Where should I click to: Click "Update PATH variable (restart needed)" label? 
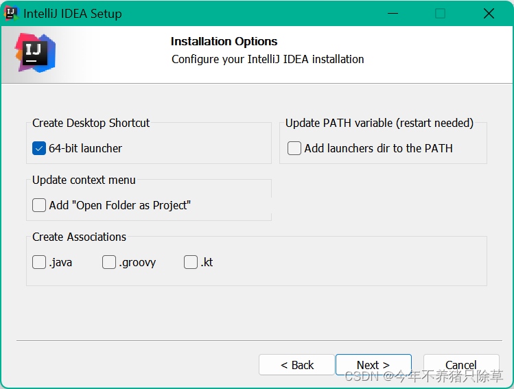[379, 123]
